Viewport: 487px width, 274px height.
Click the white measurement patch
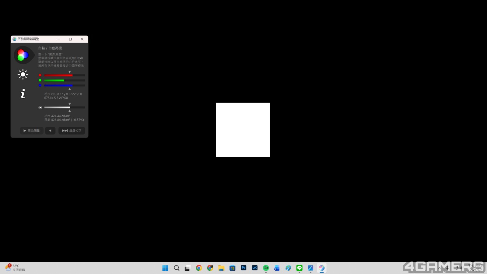(243, 130)
